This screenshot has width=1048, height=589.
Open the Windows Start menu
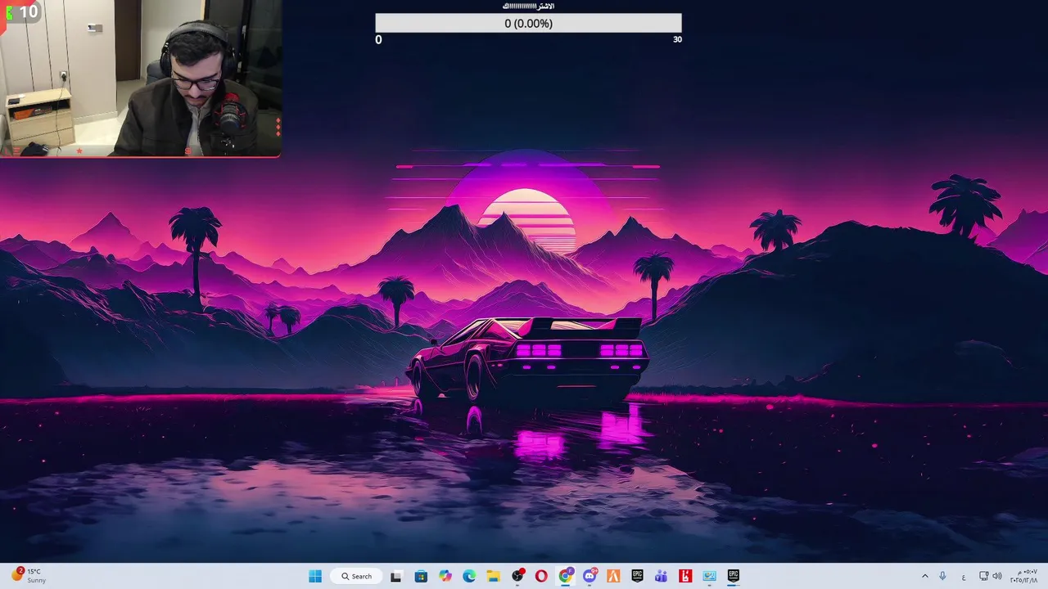(x=315, y=576)
